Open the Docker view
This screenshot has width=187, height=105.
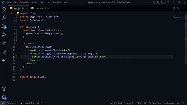tap(4, 60)
